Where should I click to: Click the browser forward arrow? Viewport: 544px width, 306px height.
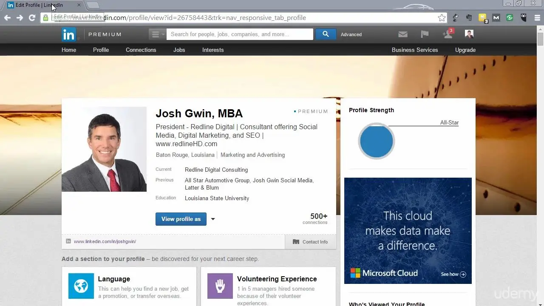(x=20, y=17)
